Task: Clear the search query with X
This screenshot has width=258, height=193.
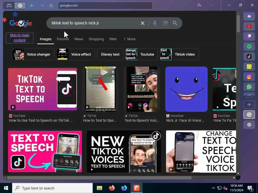Action: tap(143, 23)
